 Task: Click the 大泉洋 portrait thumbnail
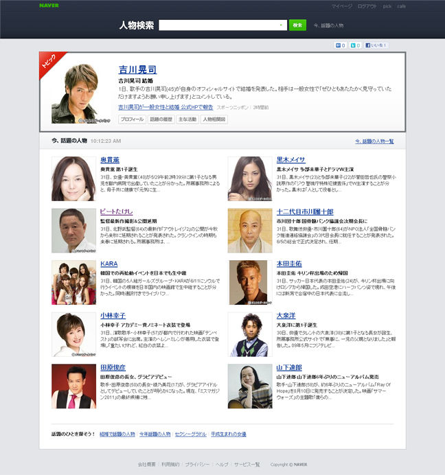click(x=250, y=334)
